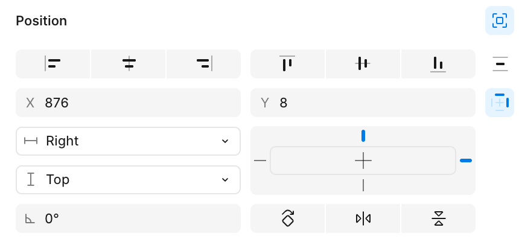This screenshot has height=245, width=519.
Task: Open the horizontal constraint Right dropdown
Action: 128,141
